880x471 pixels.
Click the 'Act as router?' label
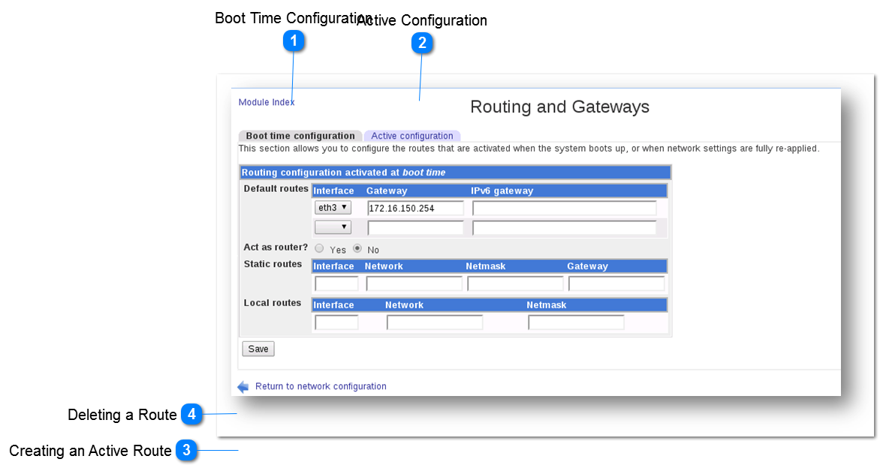tap(276, 247)
